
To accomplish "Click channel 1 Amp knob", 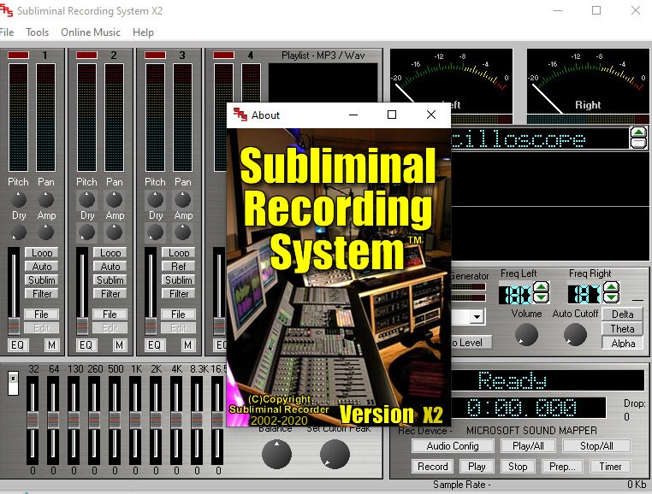I will tap(45, 232).
